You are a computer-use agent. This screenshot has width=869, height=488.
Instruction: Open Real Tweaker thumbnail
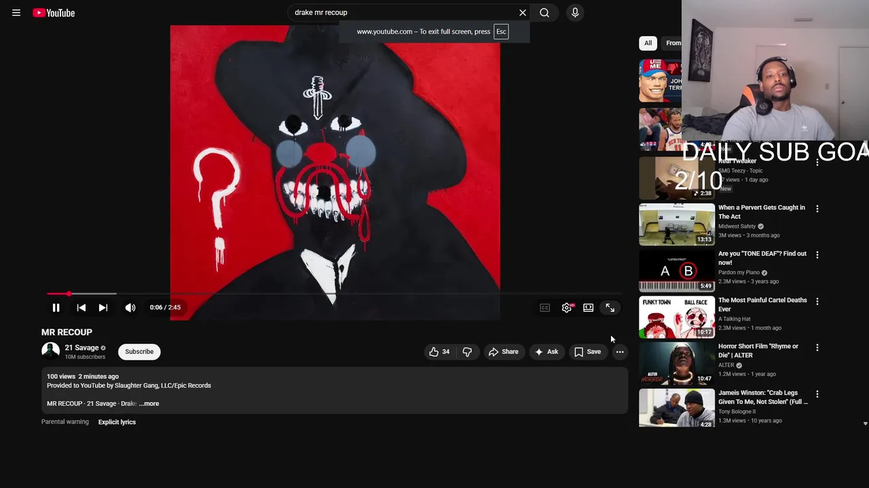click(x=677, y=178)
